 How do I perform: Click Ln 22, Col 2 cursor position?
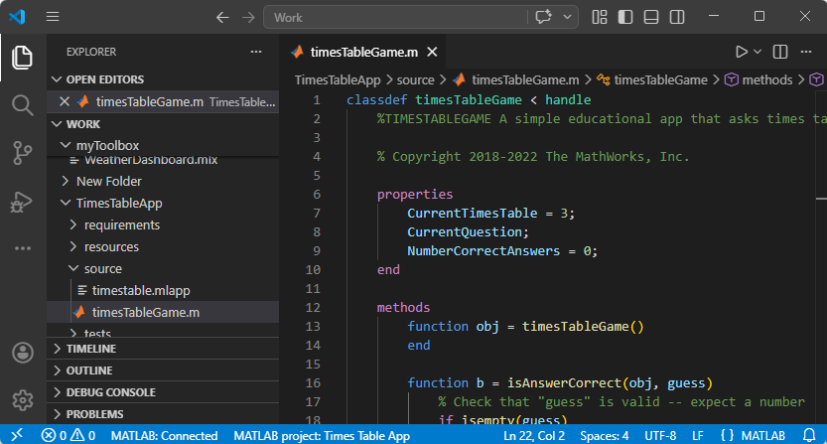coord(534,435)
